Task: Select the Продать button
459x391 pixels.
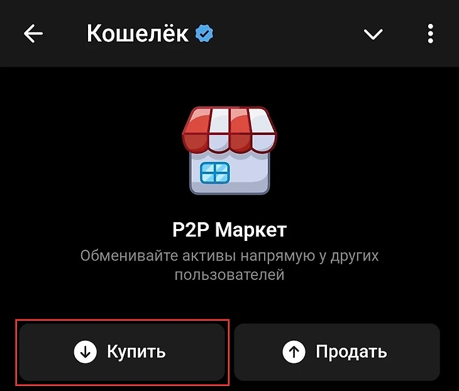Action: [x=337, y=352]
